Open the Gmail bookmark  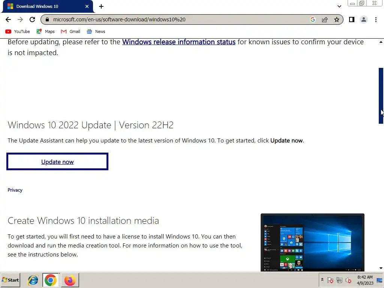70,31
